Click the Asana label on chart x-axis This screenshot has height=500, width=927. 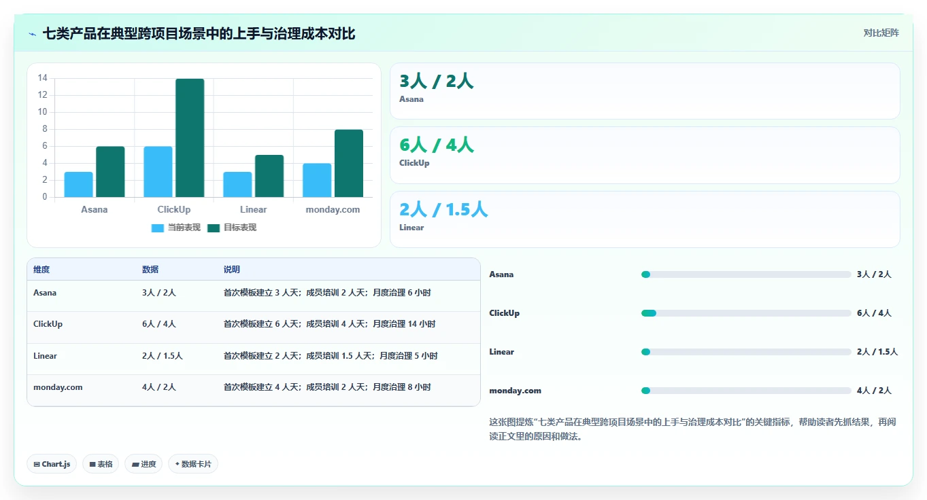(95, 209)
